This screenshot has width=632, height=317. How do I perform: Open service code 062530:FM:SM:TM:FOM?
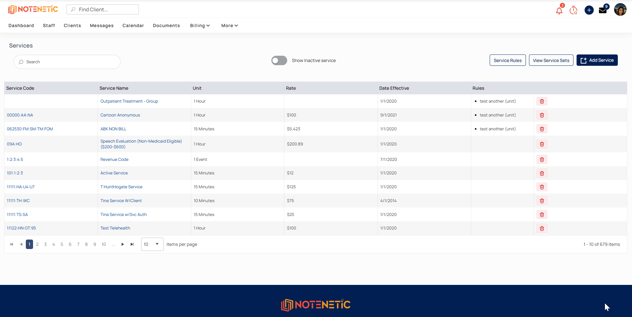[30, 129]
